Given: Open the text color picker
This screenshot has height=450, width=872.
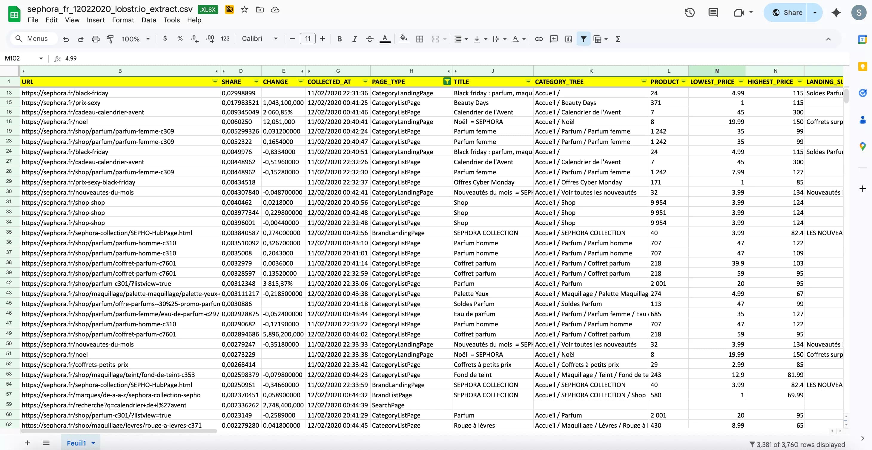Looking at the screenshot, I should (x=385, y=38).
